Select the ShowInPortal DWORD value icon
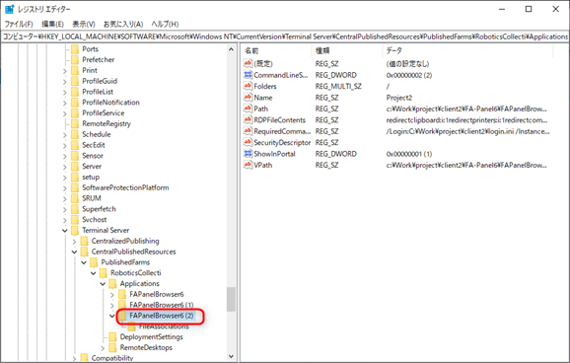 248,154
